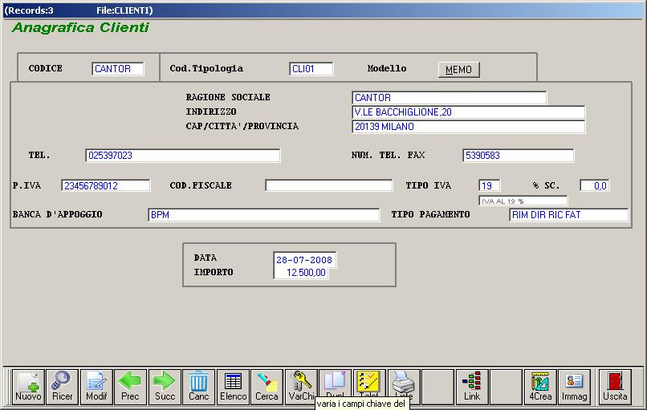The image size is (647, 410).
Task: Click the VarChi keys icon
Action: click(x=301, y=387)
